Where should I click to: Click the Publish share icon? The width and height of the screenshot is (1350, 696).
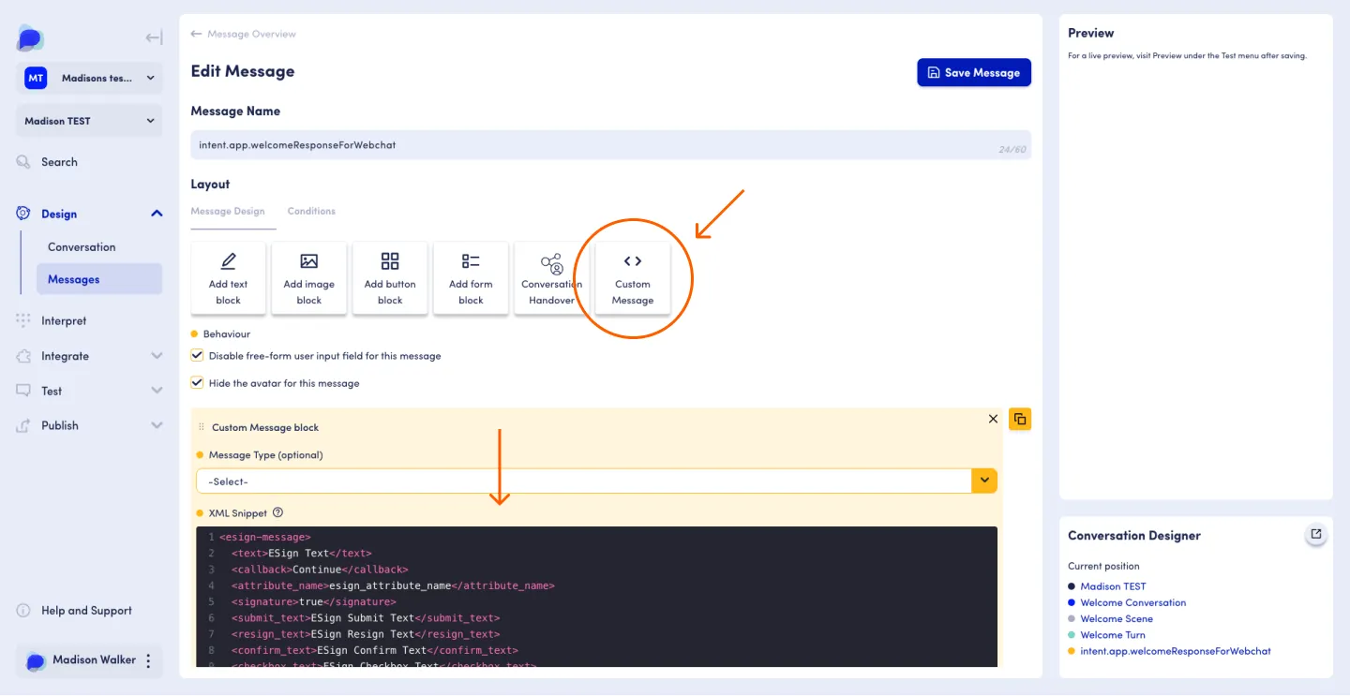(x=24, y=425)
